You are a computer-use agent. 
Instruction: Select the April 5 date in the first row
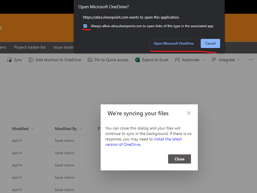click(x=17, y=141)
